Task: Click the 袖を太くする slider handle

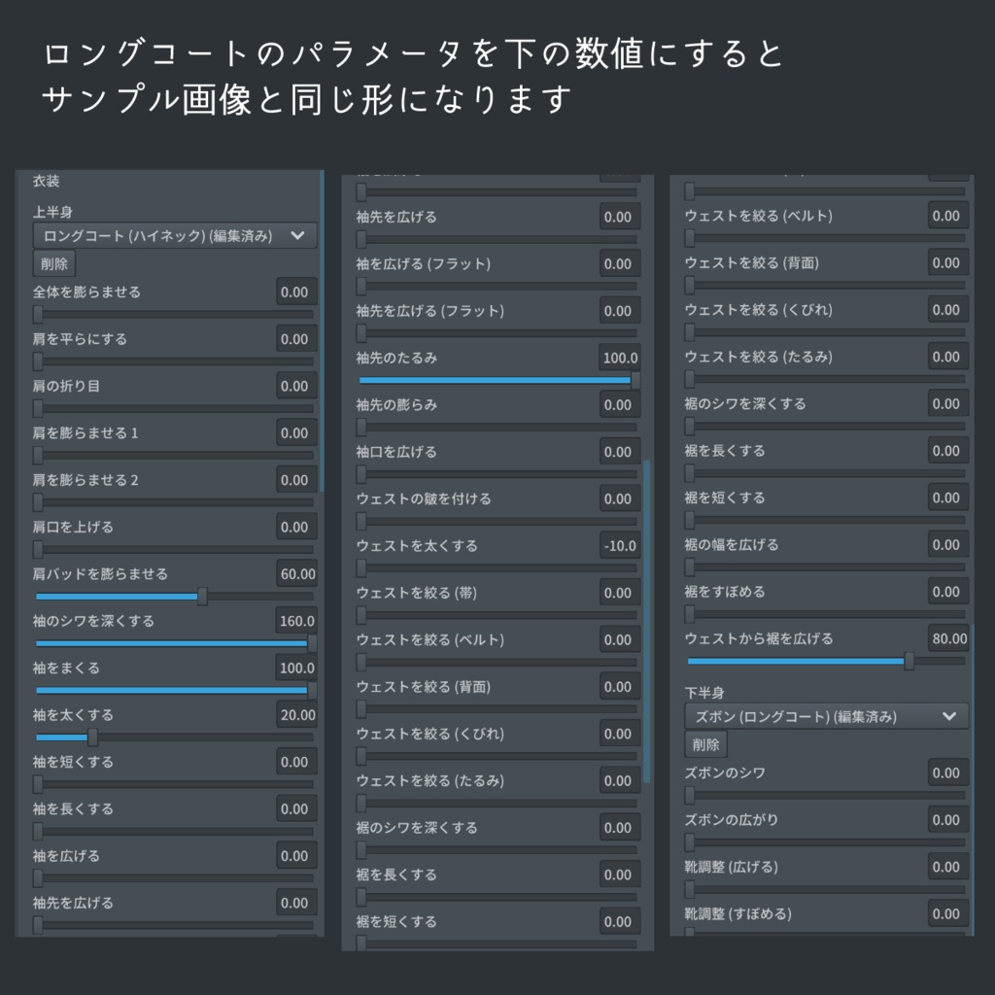Action: (91, 738)
